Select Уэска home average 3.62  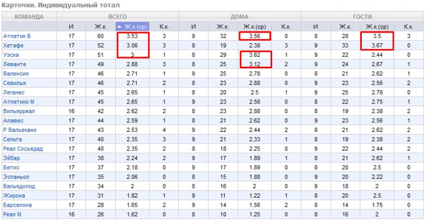tap(255, 54)
